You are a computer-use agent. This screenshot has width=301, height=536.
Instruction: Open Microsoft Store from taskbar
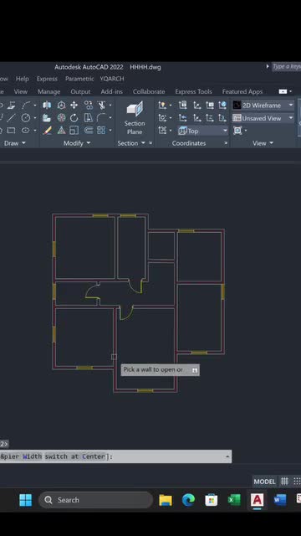point(212,500)
